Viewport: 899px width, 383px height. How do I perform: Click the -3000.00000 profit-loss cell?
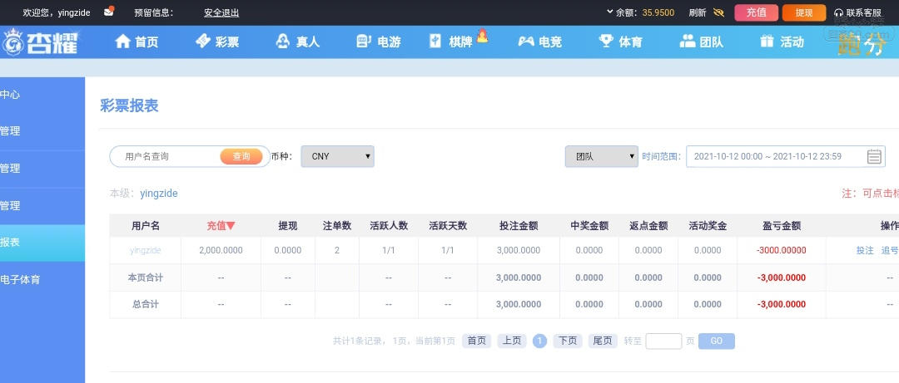tap(781, 250)
